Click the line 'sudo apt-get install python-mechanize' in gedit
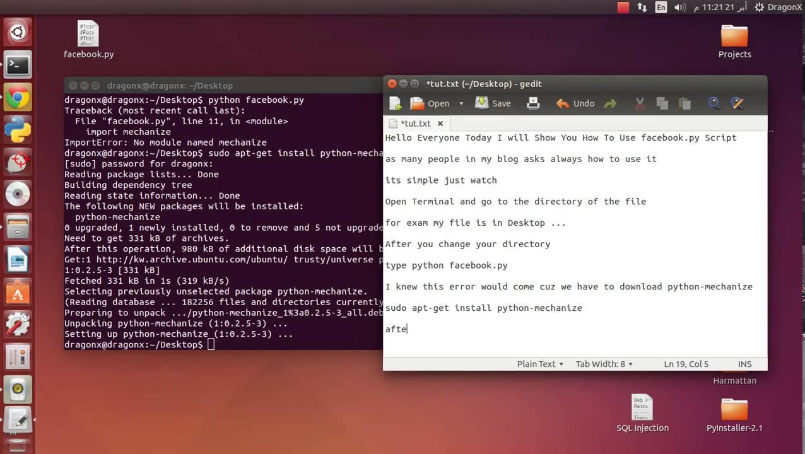This screenshot has height=454, width=805. pos(483,308)
